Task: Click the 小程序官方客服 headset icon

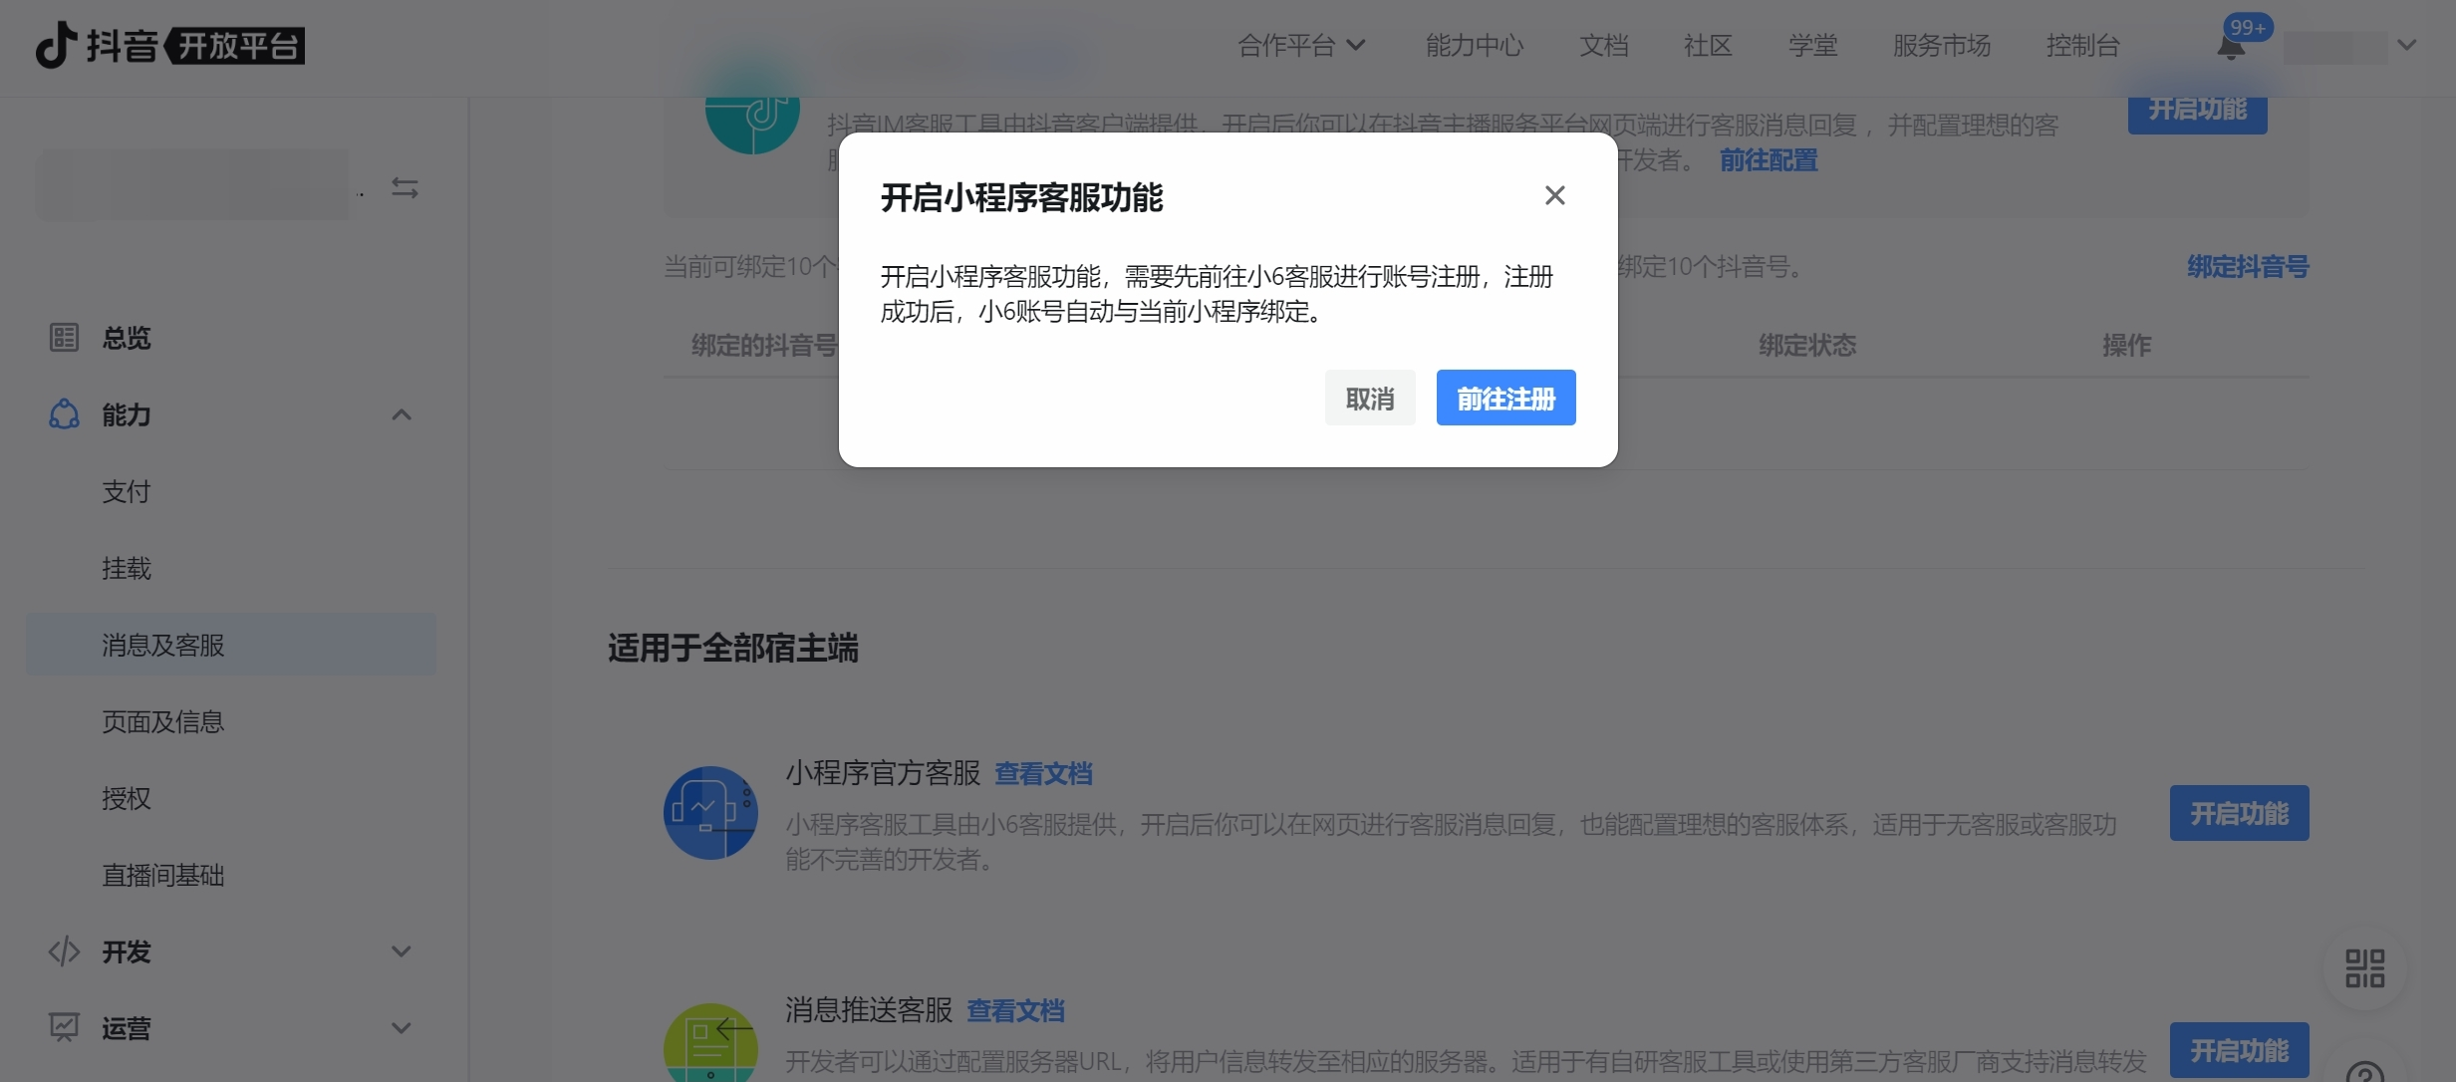Action: coord(710,813)
